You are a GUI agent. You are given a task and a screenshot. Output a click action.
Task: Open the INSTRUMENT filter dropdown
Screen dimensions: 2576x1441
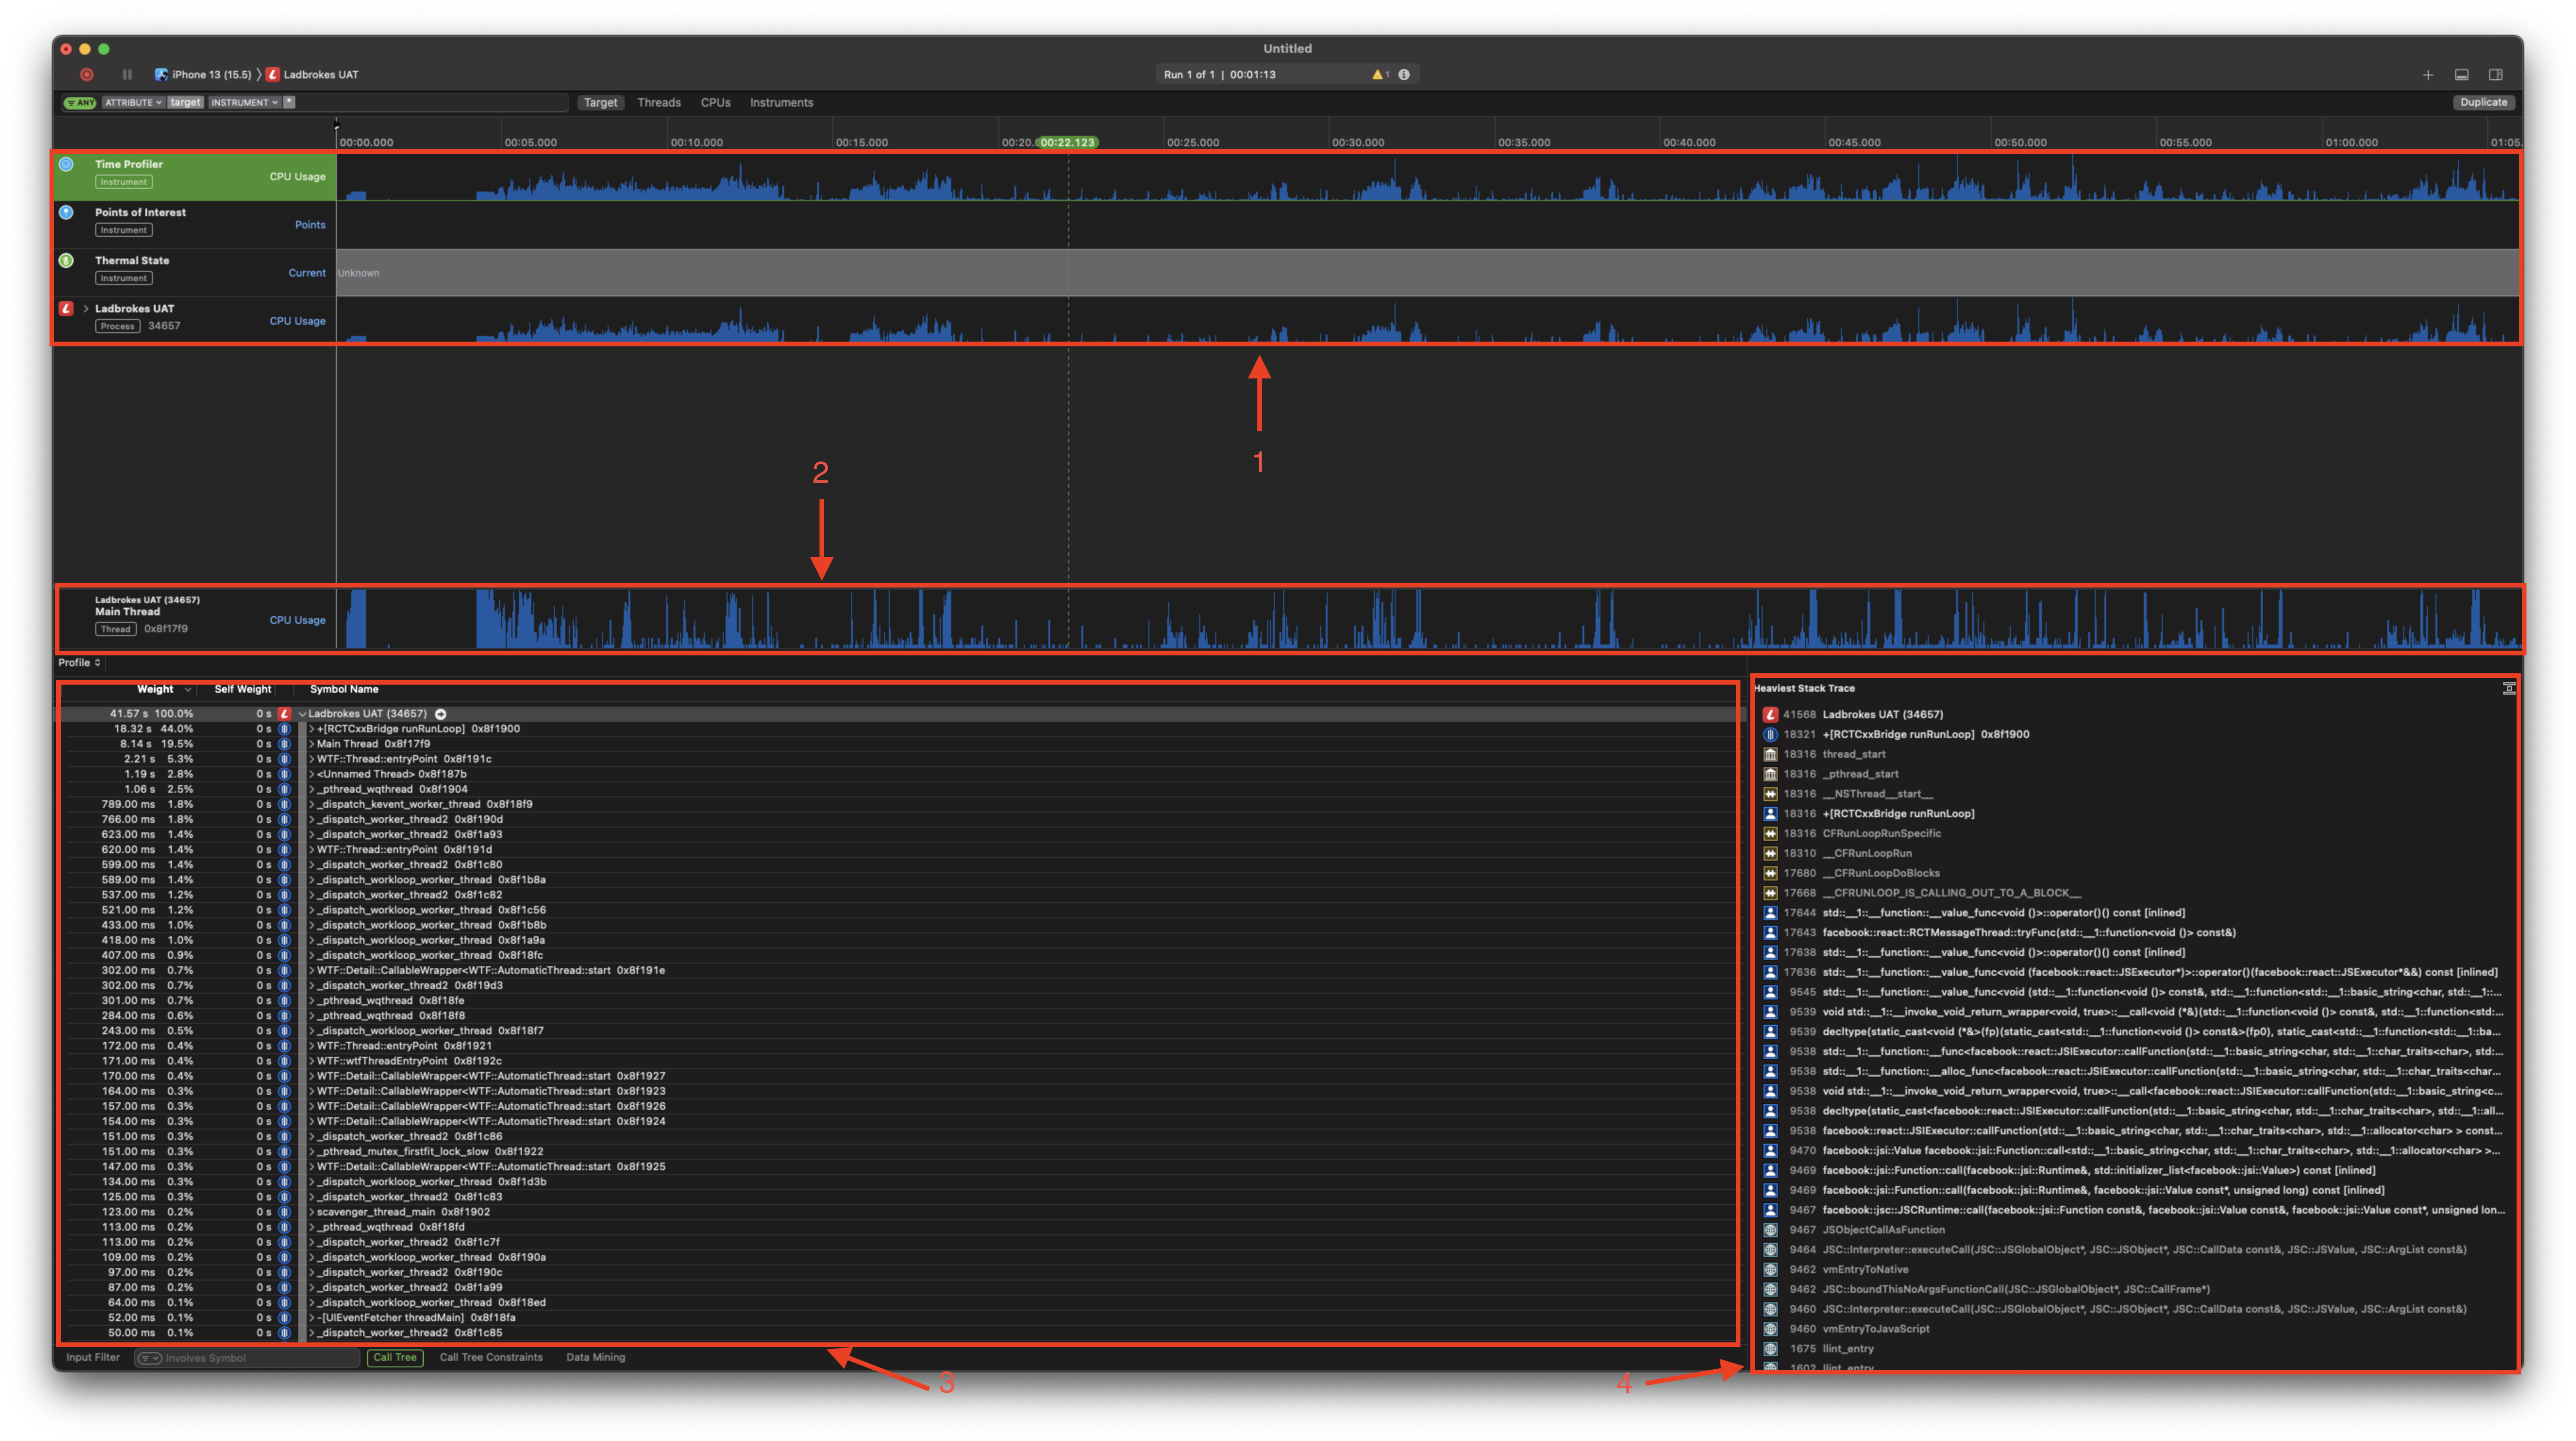point(244,102)
